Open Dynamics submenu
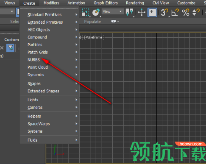Screen dimensions: 206x164 [x=49, y=75]
